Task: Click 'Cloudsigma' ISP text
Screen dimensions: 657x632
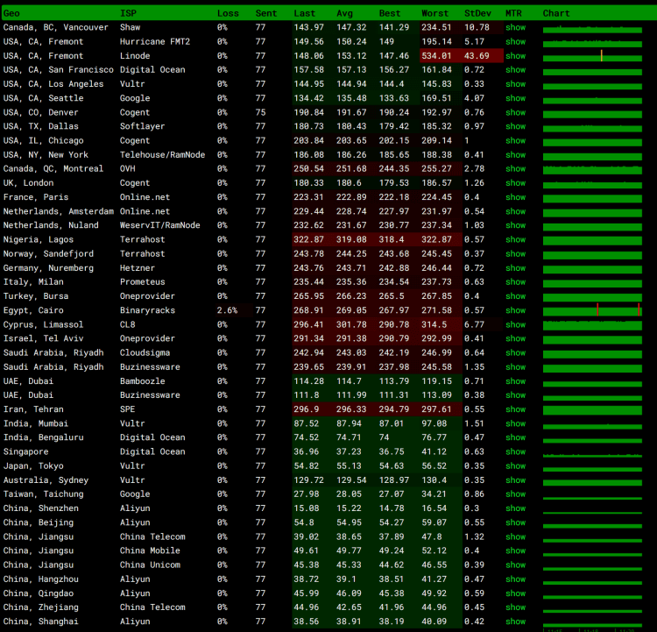Action: (145, 352)
